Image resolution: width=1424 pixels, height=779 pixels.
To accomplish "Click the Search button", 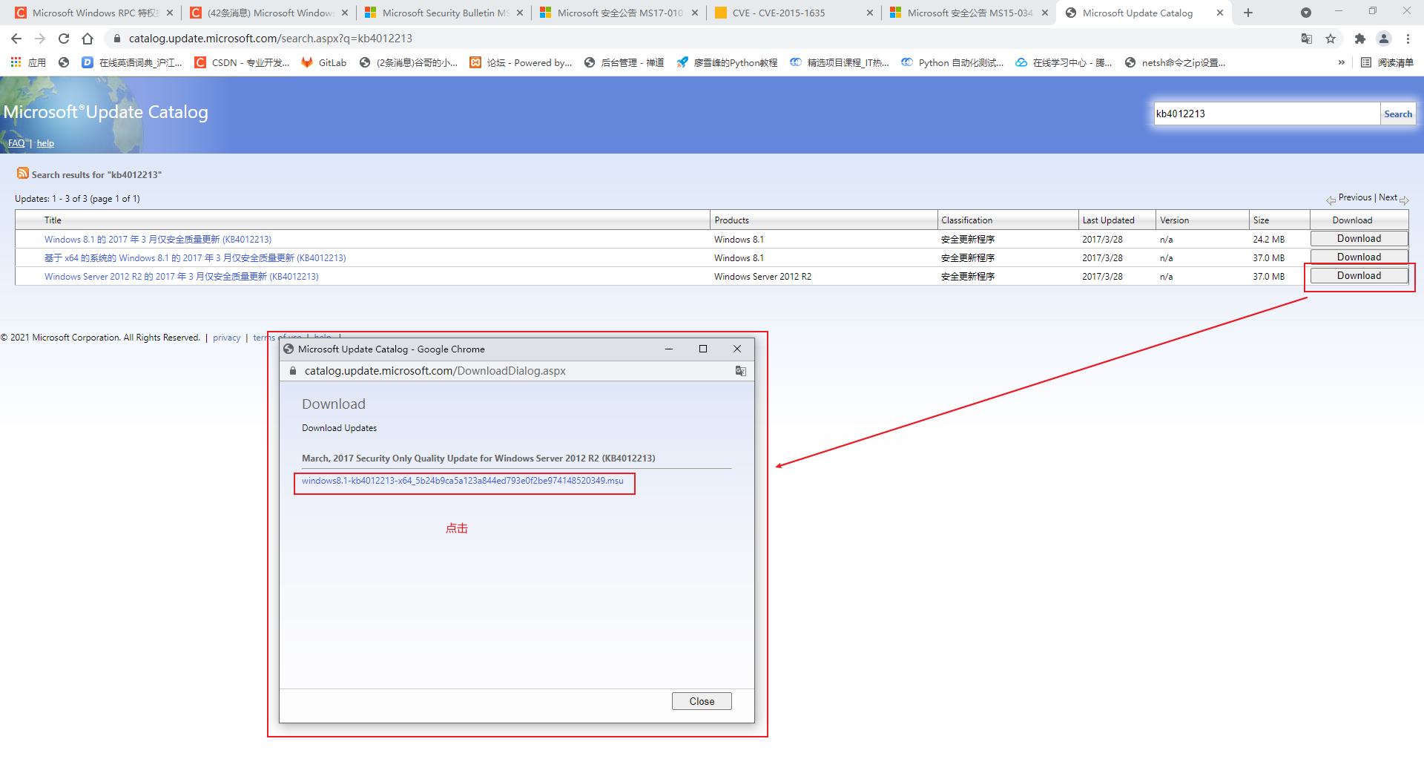I will click(x=1397, y=114).
